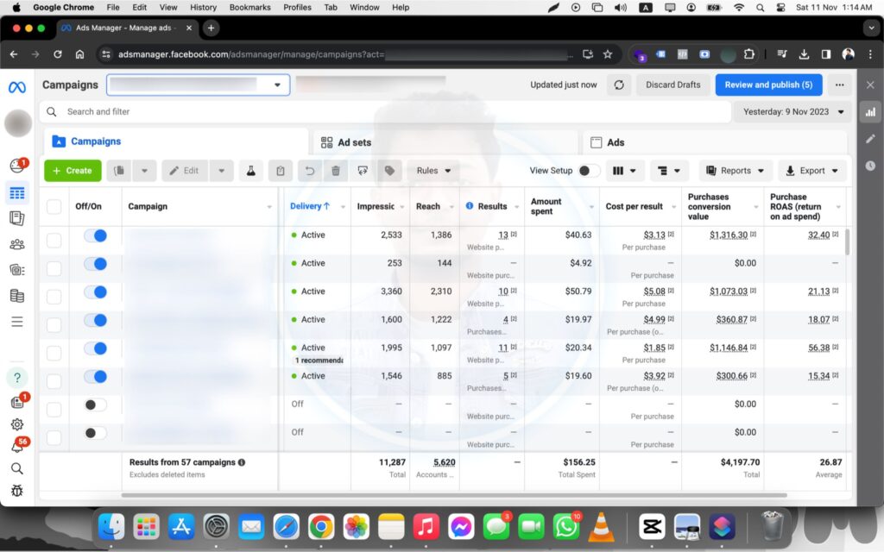Click Discard Drafts
Screen dimensions: 884x552
click(x=673, y=85)
